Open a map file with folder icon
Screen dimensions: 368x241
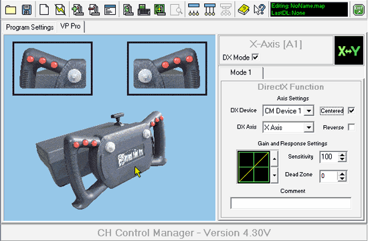pyautogui.click(x=11, y=9)
